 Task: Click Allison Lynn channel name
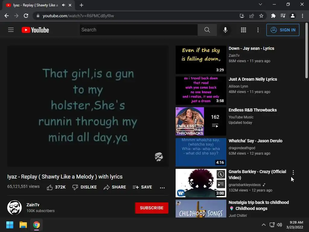pyautogui.click(x=238, y=86)
